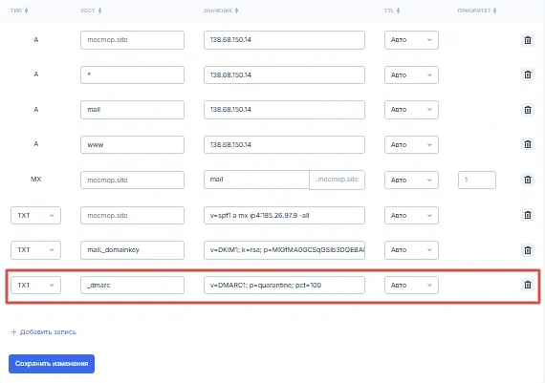The image size is (545, 383).
Task: Sort records by the TTL column header
Action: pyautogui.click(x=392, y=11)
